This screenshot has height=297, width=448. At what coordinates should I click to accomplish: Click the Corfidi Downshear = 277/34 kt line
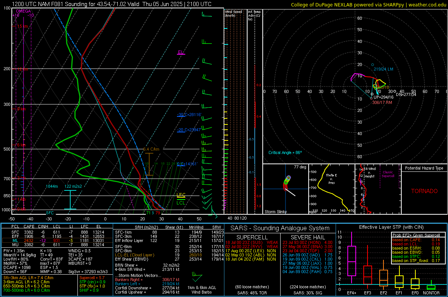[147, 288]
